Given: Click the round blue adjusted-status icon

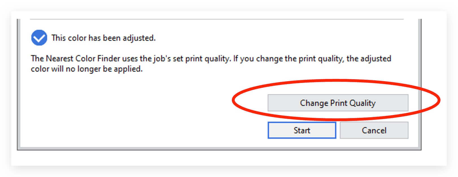Looking at the screenshot, I should click(x=39, y=38).
